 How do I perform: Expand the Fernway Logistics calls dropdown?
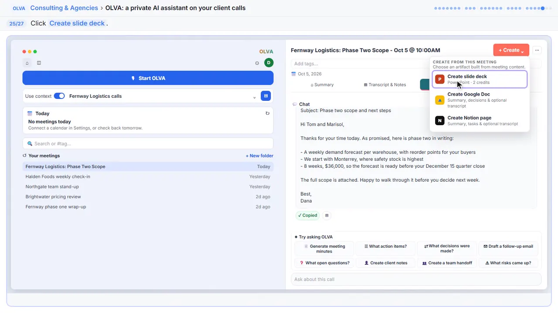click(x=255, y=97)
